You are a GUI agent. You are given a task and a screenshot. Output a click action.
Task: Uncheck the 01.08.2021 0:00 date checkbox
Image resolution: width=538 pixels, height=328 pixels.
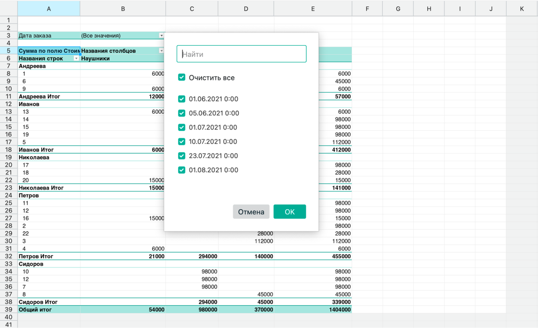(182, 170)
